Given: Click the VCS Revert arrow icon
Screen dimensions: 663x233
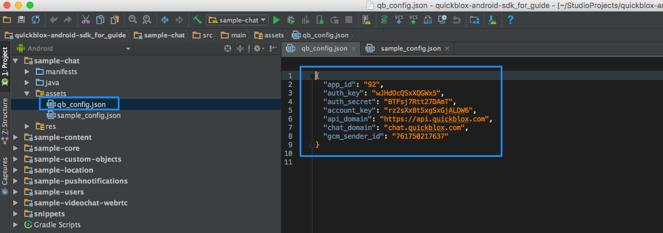Looking at the screenshot, I should 456,20.
